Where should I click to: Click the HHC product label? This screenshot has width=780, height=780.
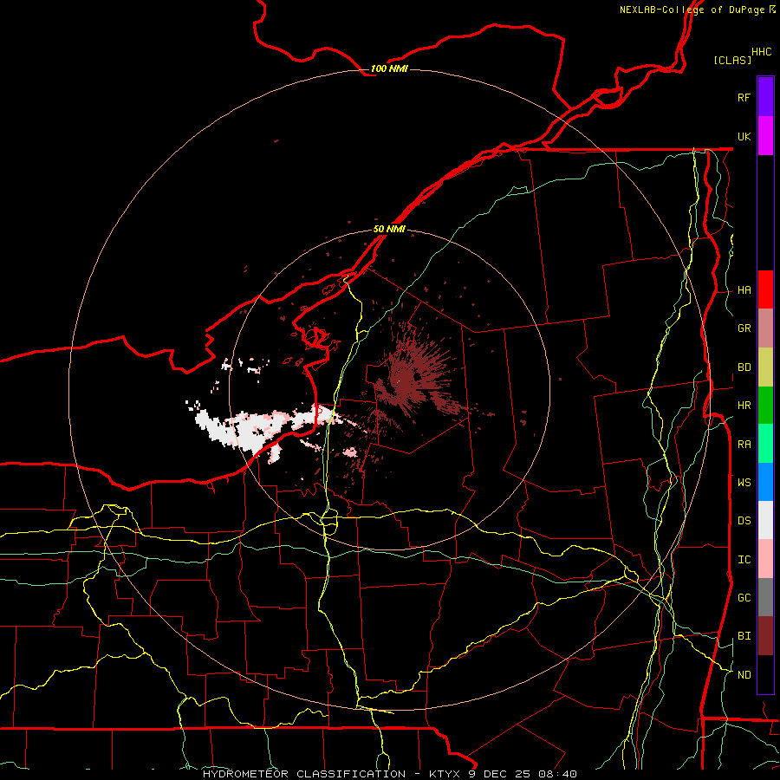[762, 52]
